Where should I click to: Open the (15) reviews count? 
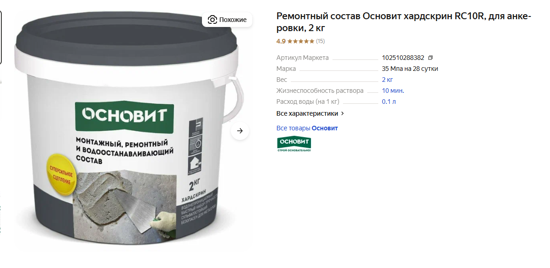pyautogui.click(x=320, y=41)
